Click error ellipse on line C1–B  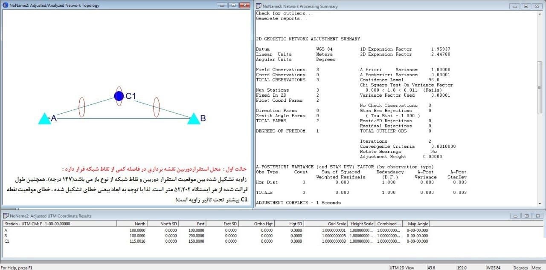pos(156,107)
